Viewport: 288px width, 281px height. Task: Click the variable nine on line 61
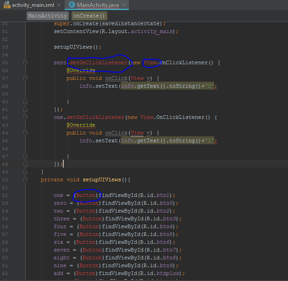click(x=60, y=265)
